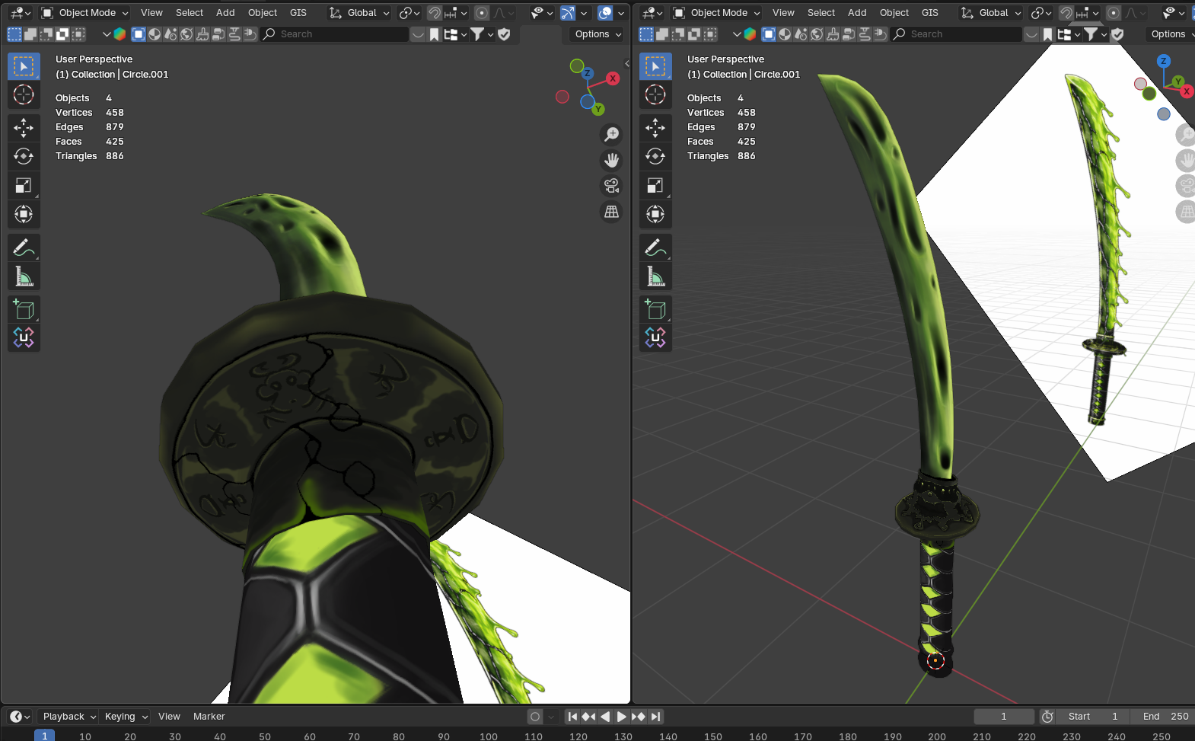Open the Add menu in left viewport

click(x=225, y=13)
